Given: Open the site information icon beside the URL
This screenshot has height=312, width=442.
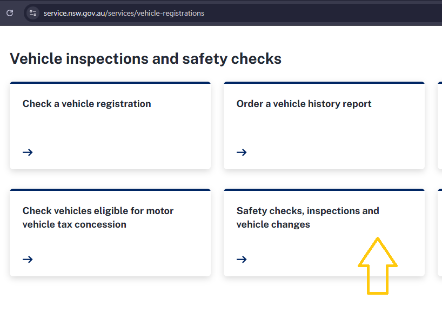Looking at the screenshot, I should [x=33, y=13].
